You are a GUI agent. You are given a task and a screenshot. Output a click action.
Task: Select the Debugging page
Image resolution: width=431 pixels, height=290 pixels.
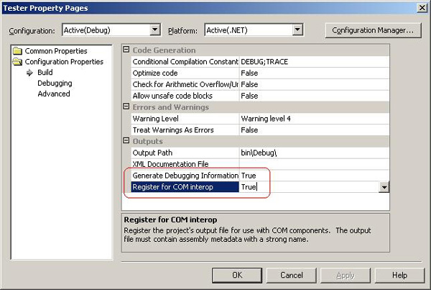tap(55, 83)
